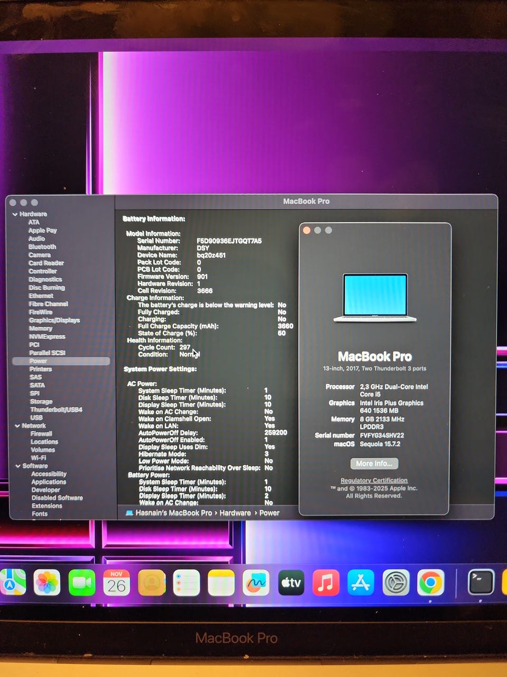Viewport: 507px width, 677px height.
Task: Open the Regulatory Certification link
Action: tap(374, 480)
